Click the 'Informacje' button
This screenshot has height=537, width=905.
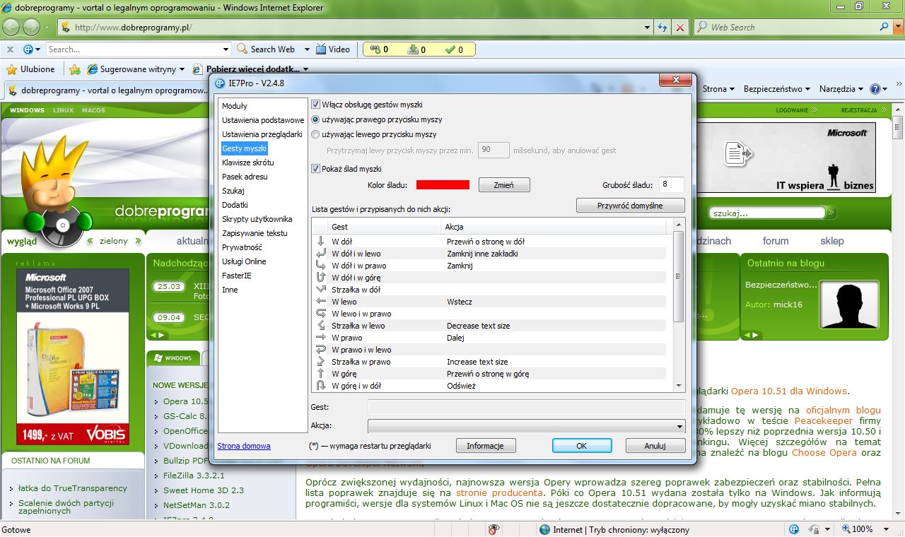(x=485, y=446)
